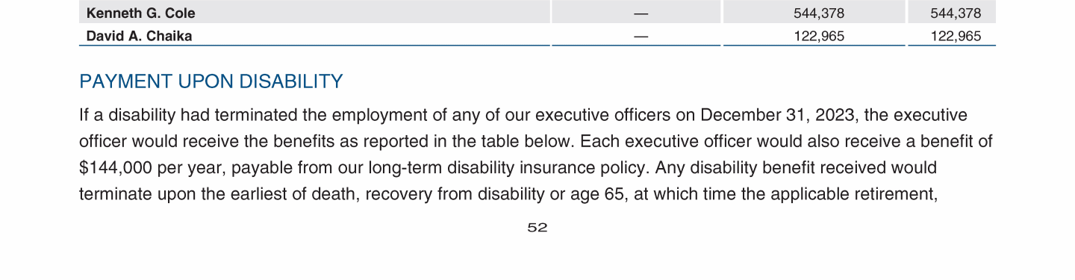This screenshot has height=280, width=1075.
Task: Select the name Kenneth G. Cole
Action: click(x=141, y=13)
